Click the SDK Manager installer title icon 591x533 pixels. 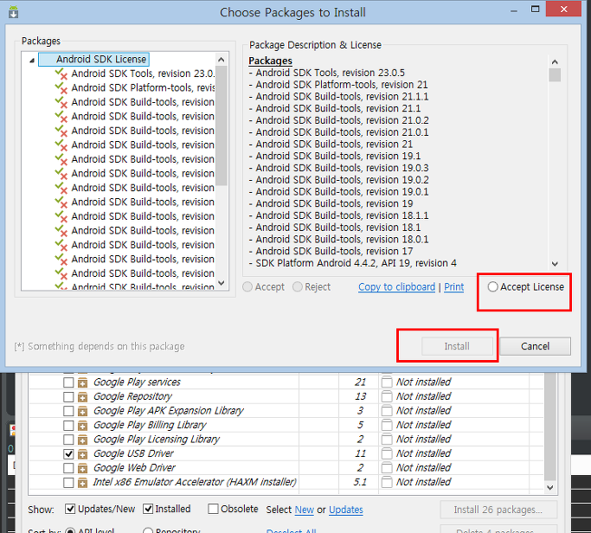pyautogui.click(x=14, y=12)
